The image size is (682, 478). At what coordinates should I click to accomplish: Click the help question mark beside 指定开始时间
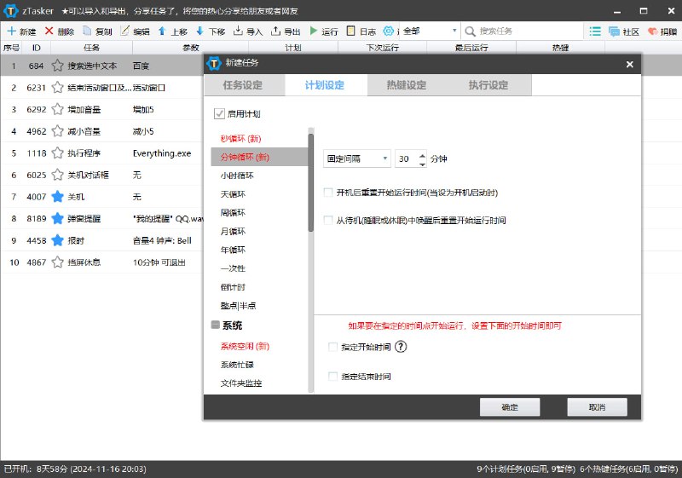pos(401,347)
